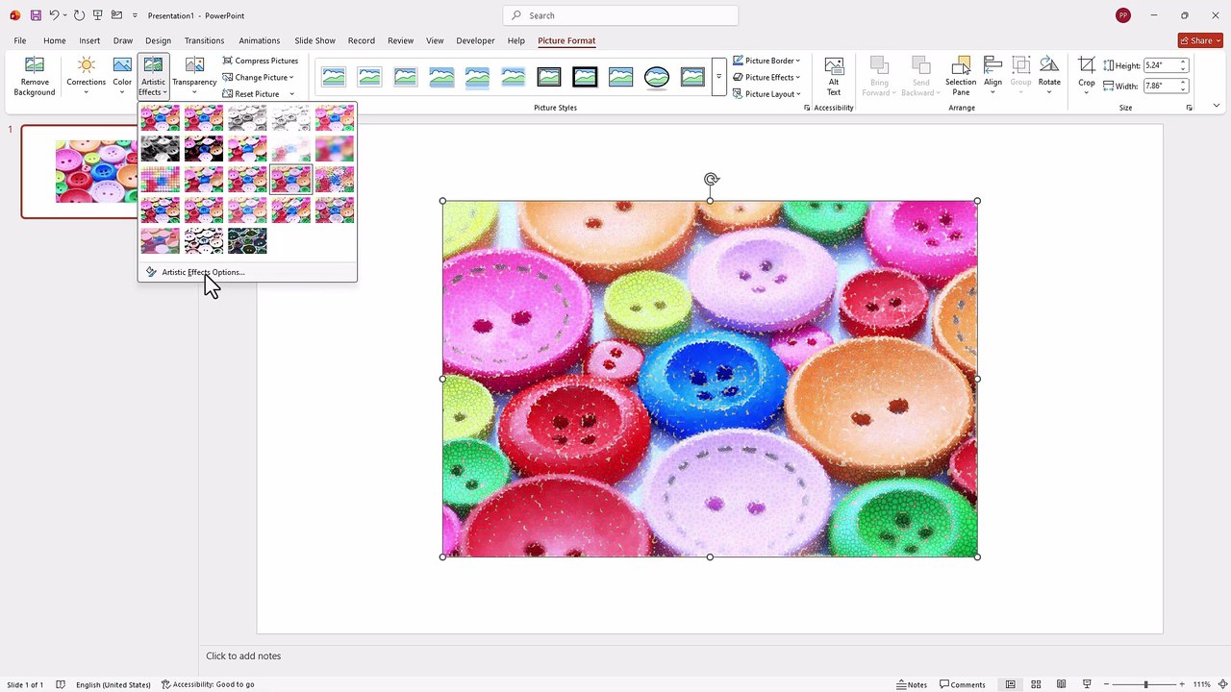The image size is (1231, 692).
Task: Click to add notes area
Action: coord(243,655)
